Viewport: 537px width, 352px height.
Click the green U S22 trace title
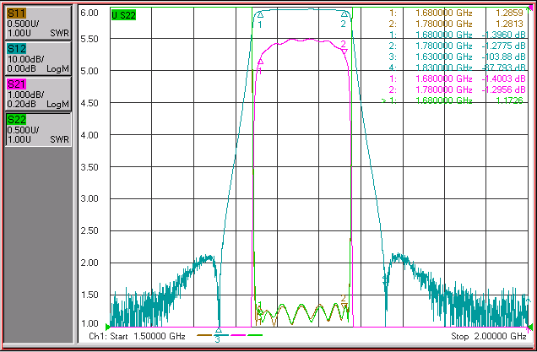click(x=123, y=15)
